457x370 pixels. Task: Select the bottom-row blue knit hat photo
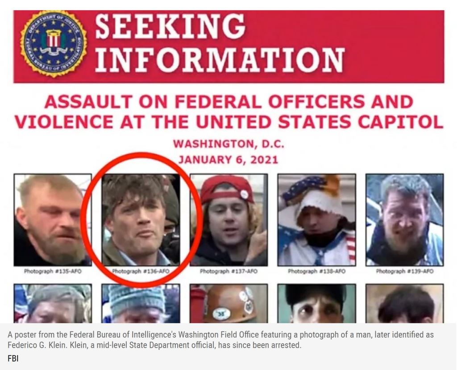click(141, 303)
